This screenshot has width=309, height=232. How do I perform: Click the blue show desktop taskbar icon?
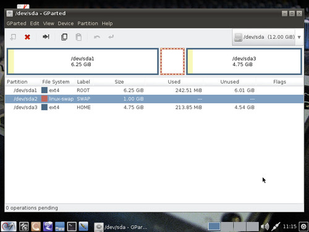(x=59, y=226)
